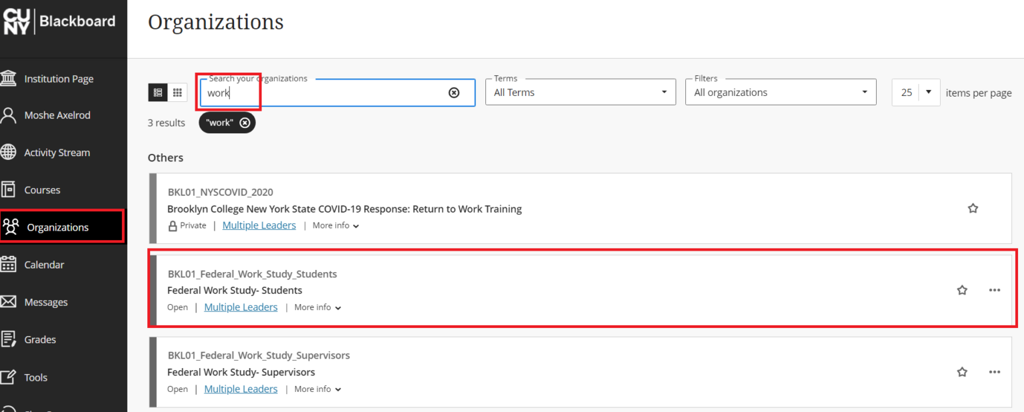
Task: Change the items per page dropdown
Action: point(916,93)
